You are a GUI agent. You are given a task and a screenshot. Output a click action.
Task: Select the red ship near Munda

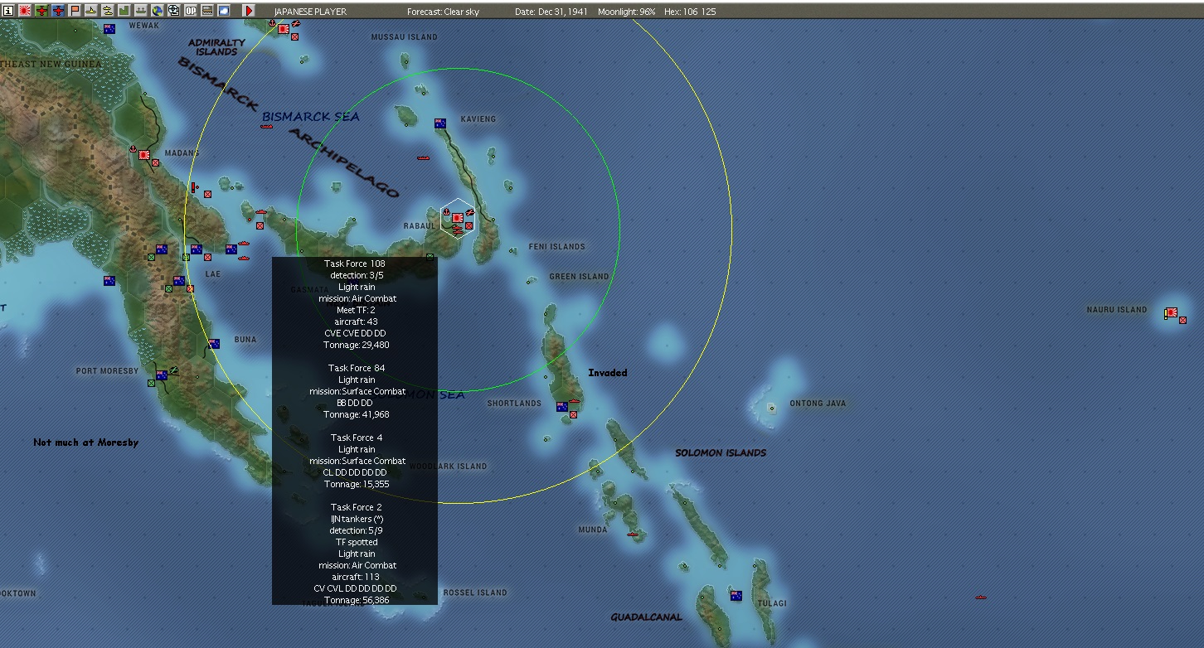(634, 534)
